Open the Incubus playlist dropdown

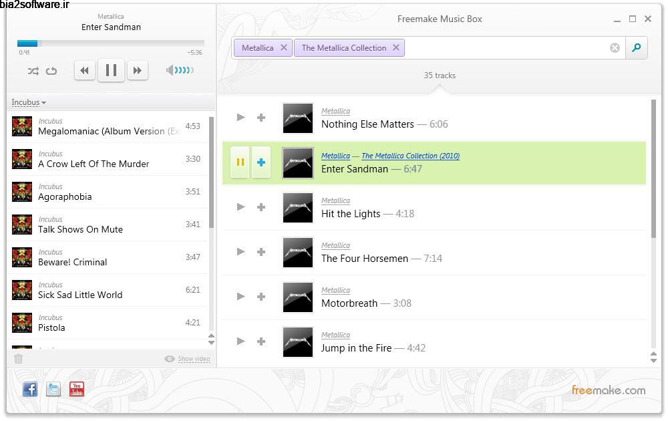(29, 102)
